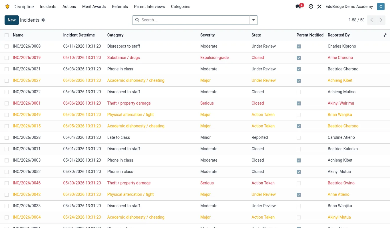The image size is (390, 228).
Task: Sort by Reported By column header
Action: click(339, 35)
